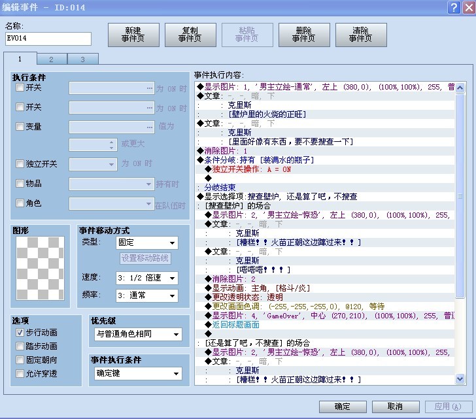Enable the 物品 condition checkbox
The image size is (476, 419).
pyautogui.click(x=20, y=183)
